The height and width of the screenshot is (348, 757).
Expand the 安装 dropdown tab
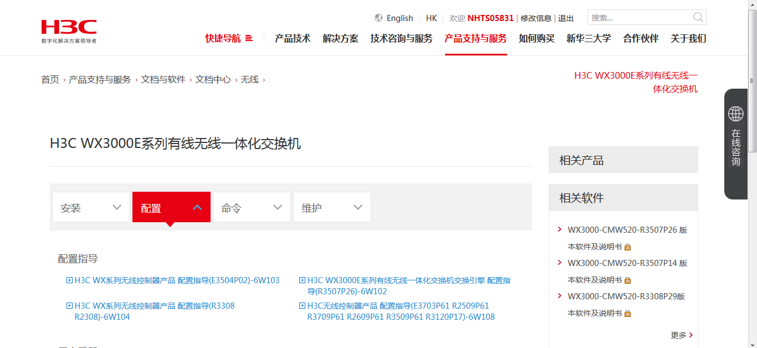pyautogui.click(x=91, y=207)
